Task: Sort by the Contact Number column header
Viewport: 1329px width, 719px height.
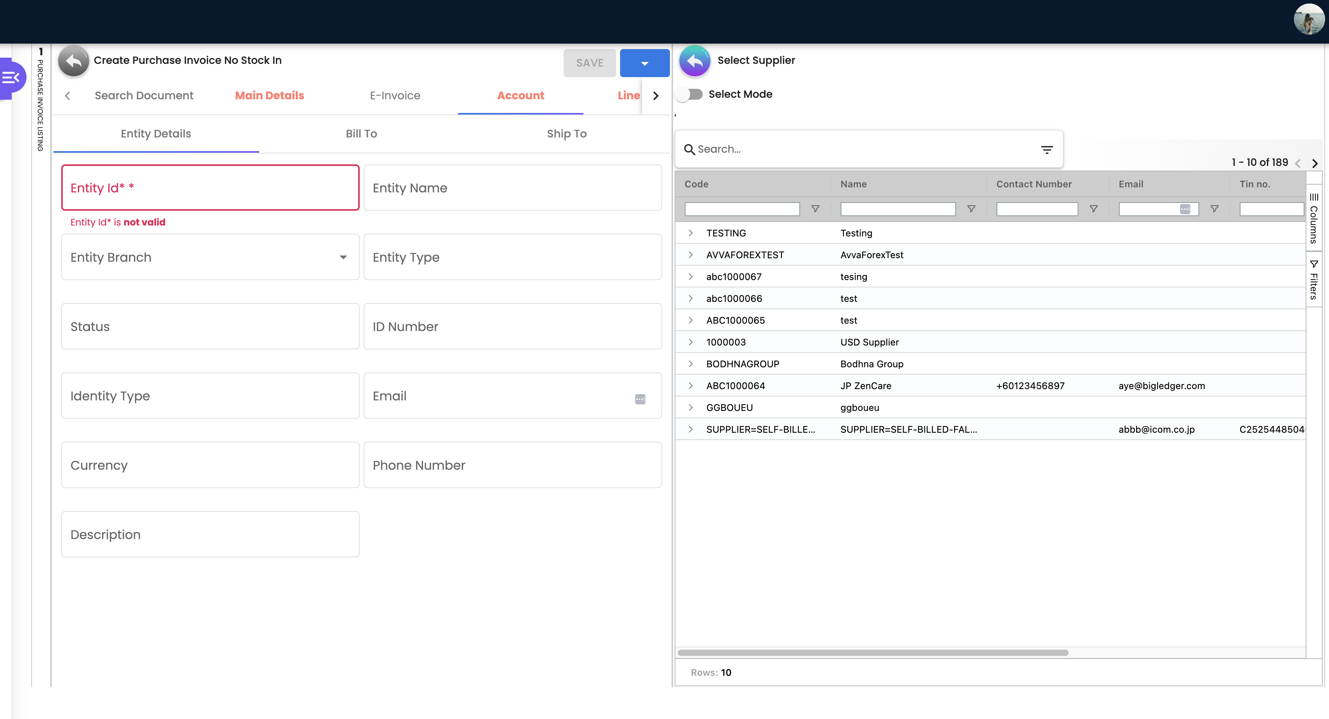Action: click(1034, 184)
